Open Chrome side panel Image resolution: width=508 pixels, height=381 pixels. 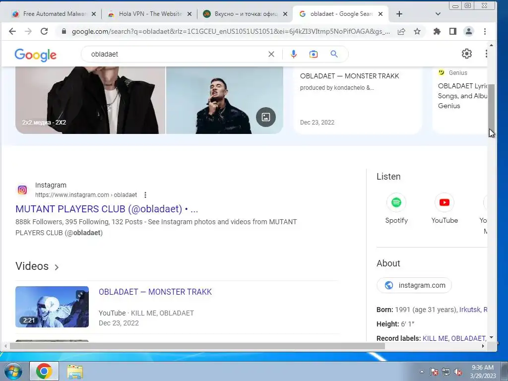(x=452, y=31)
